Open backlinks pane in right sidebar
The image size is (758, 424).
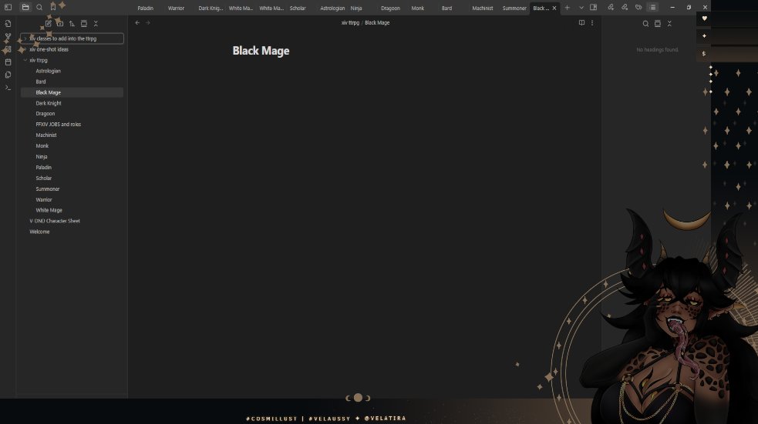pos(611,7)
